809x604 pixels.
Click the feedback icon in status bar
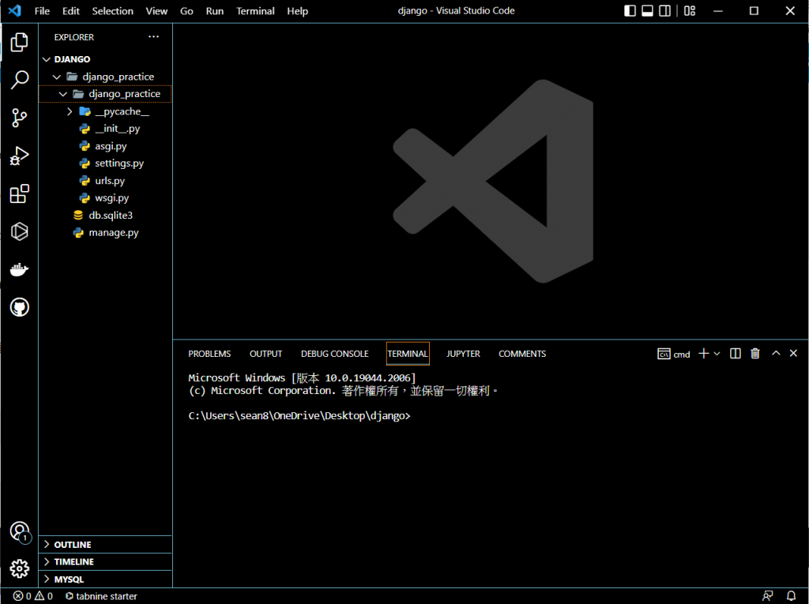click(x=767, y=596)
